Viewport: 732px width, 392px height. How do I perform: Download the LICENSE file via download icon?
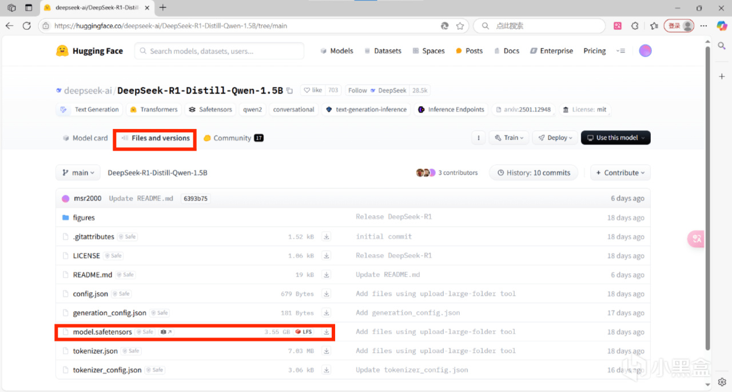click(x=327, y=256)
